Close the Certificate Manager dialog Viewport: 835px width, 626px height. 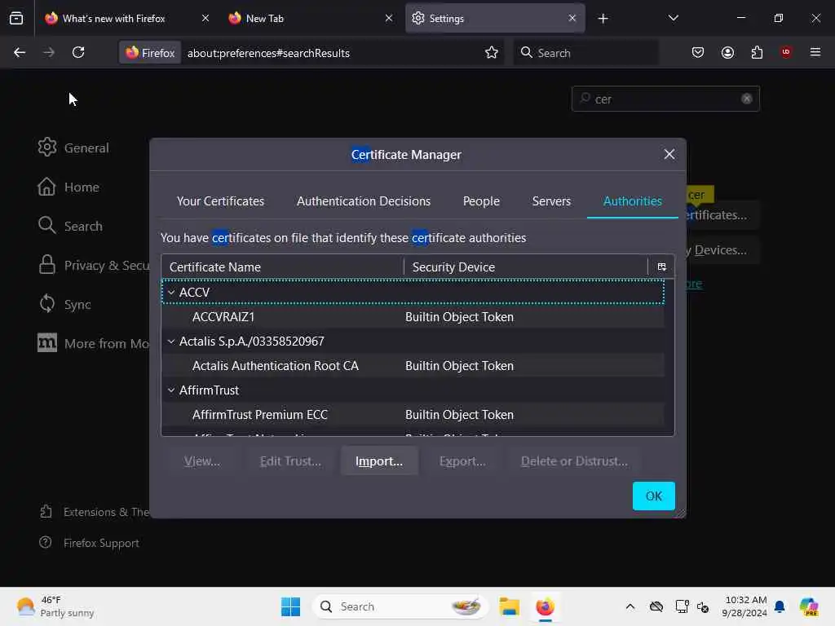[669, 154]
